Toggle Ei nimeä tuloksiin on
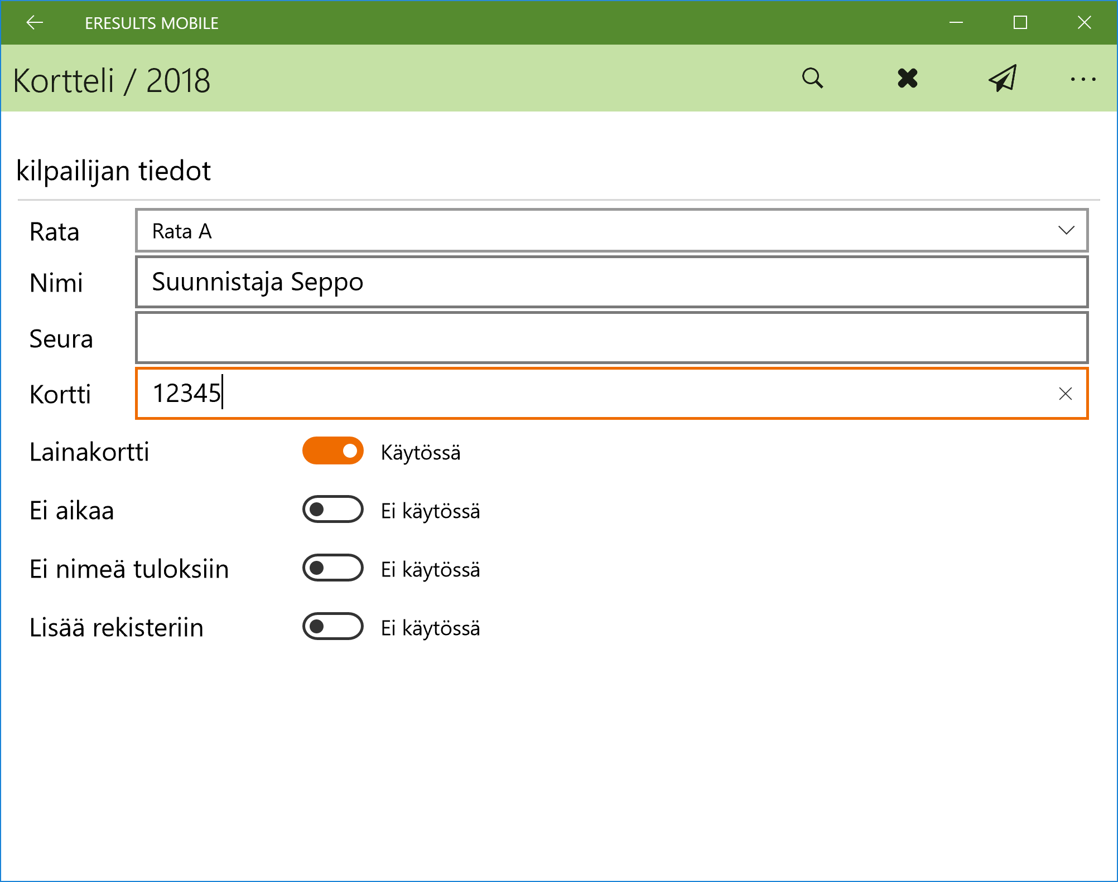The width and height of the screenshot is (1118, 882). [333, 568]
